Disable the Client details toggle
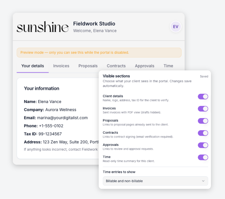The height and width of the screenshot is (199, 225). (203, 97)
